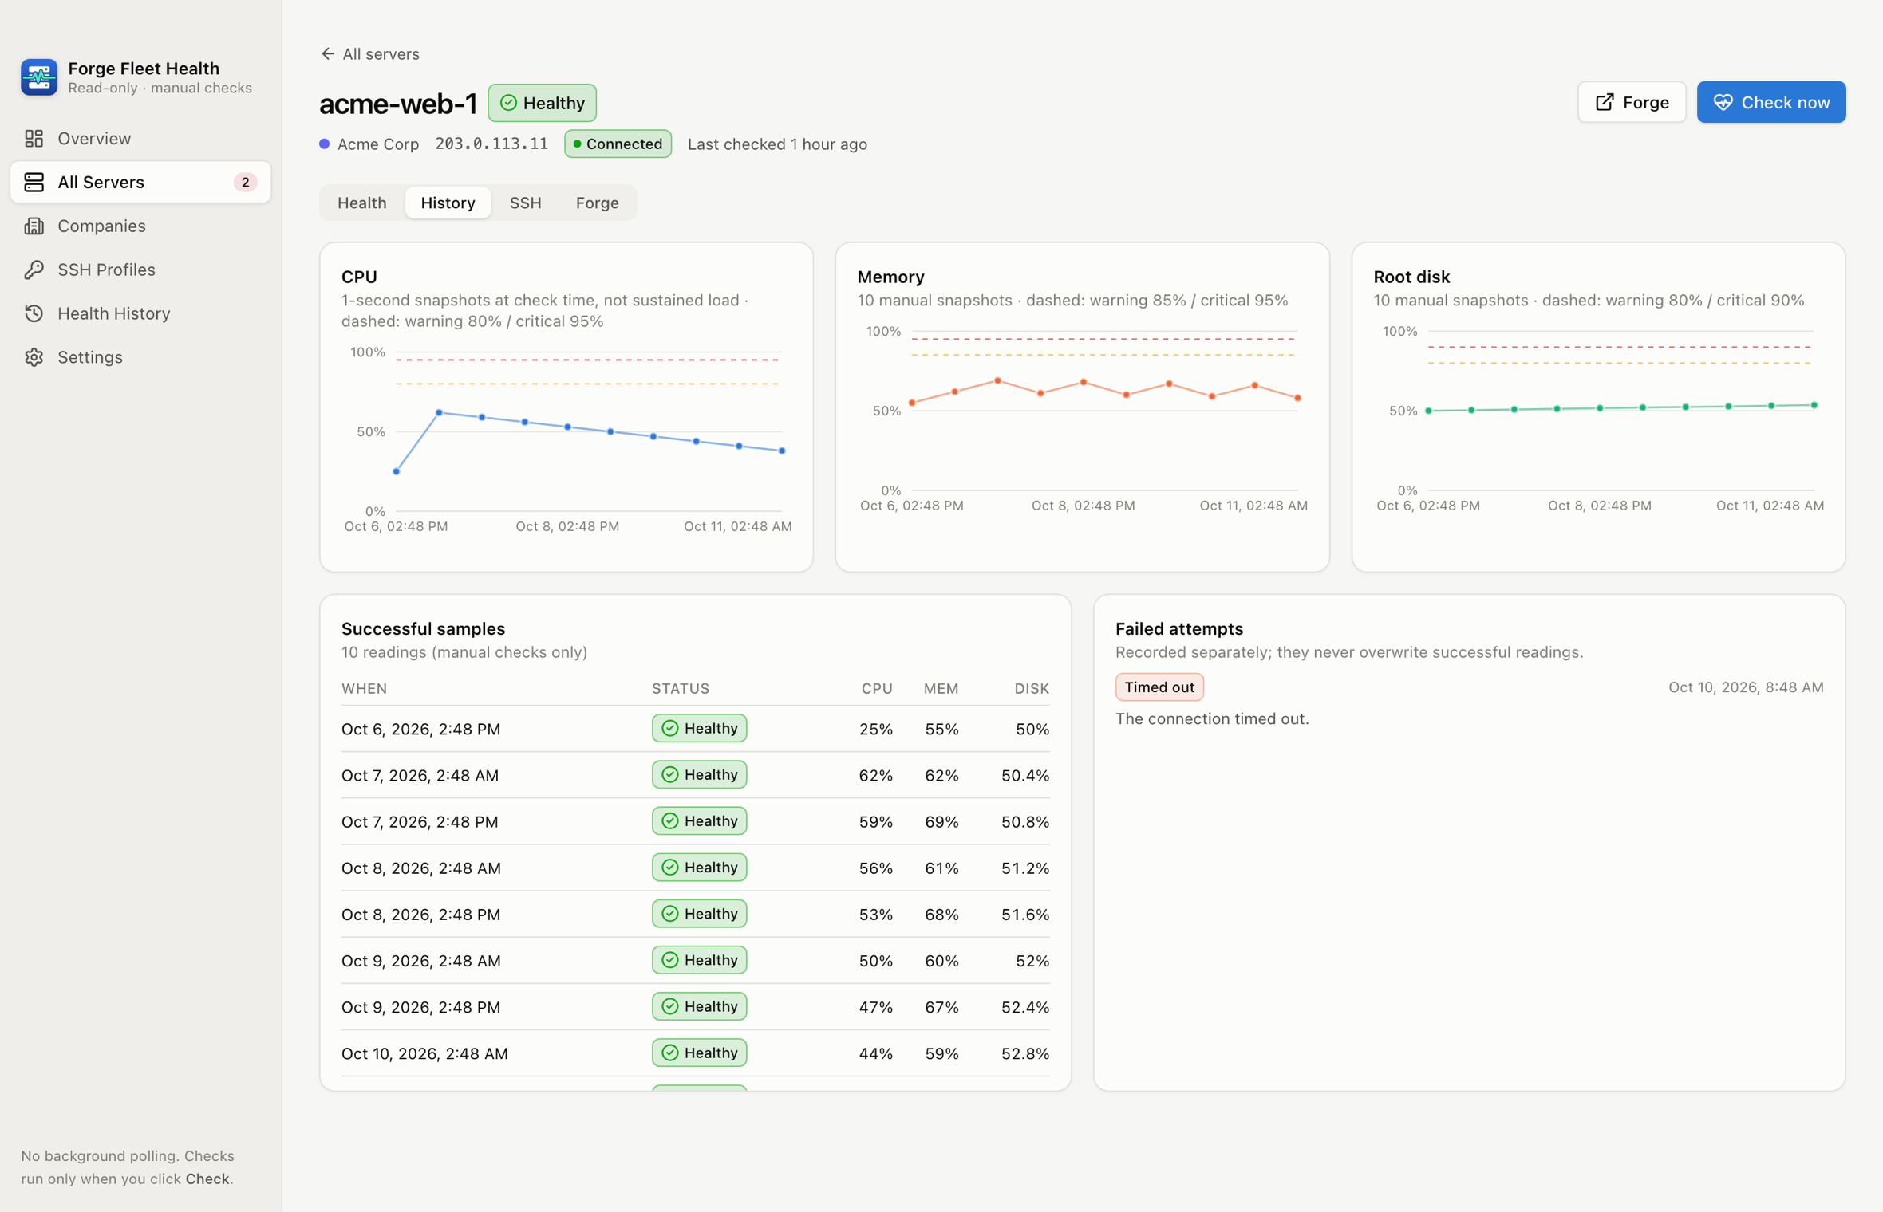Click the purple Acme Corp company dot

(x=325, y=144)
